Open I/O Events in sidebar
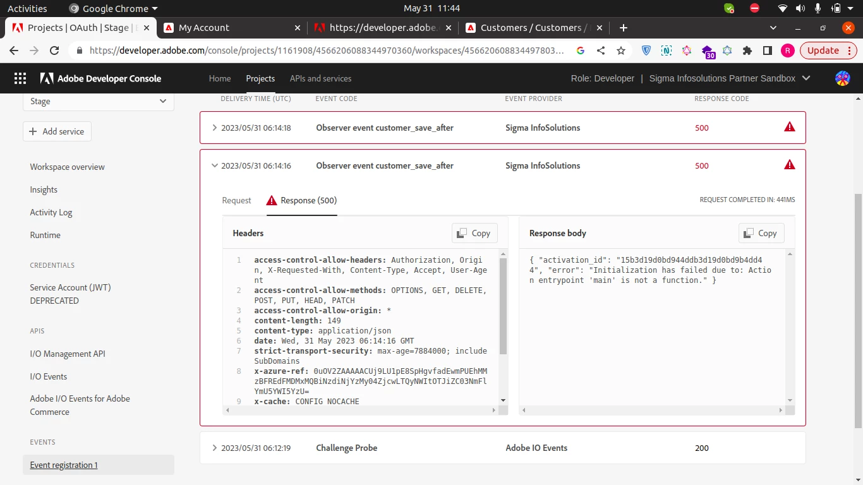This screenshot has width=863, height=485. 49,376
